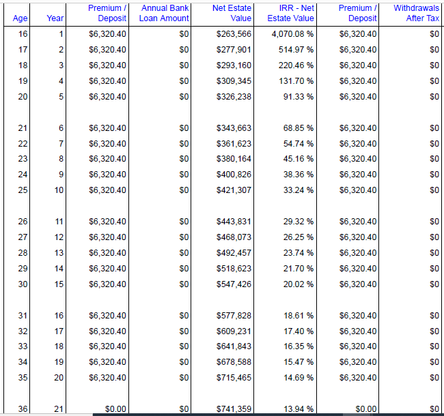444x416 pixels.
Task: Select the $492,457 net estate value
Action: pyautogui.click(x=234, y=253)
